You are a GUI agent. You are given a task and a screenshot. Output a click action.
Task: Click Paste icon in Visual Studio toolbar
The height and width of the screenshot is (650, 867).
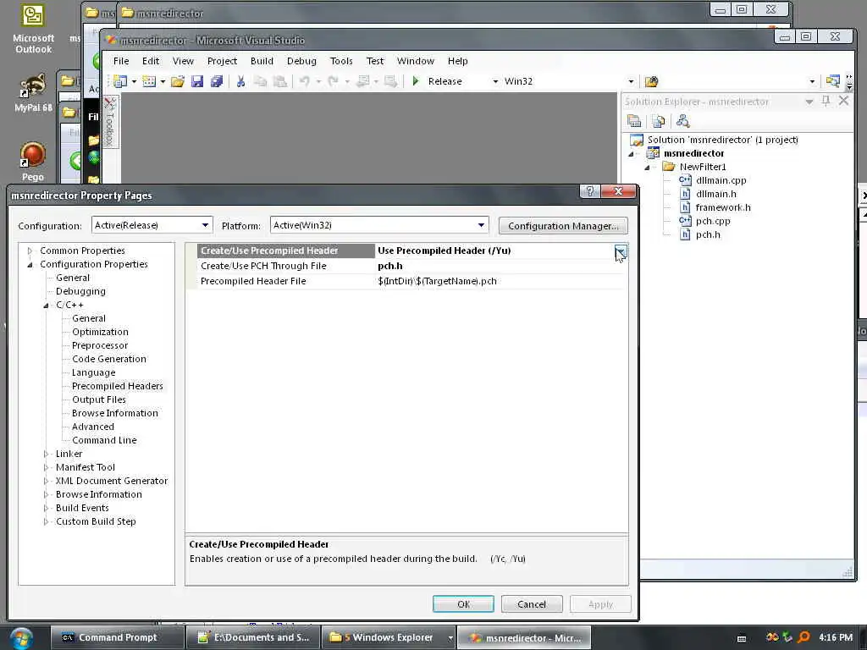(x=280, y=81)
